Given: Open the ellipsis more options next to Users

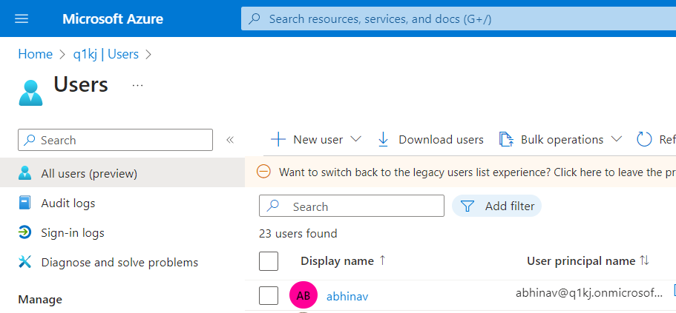Looking at the screenshot, I should tap(137, 86).
